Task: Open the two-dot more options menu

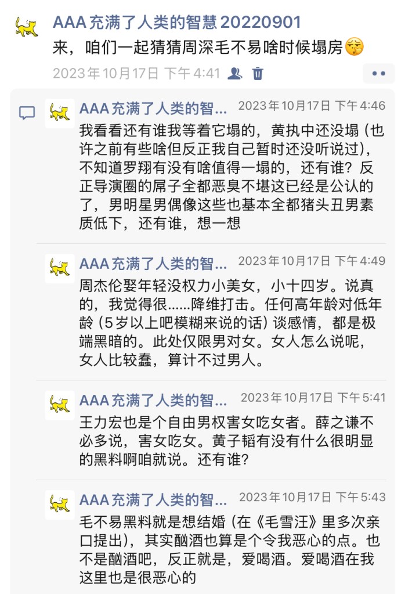Action: pos(378,74)
